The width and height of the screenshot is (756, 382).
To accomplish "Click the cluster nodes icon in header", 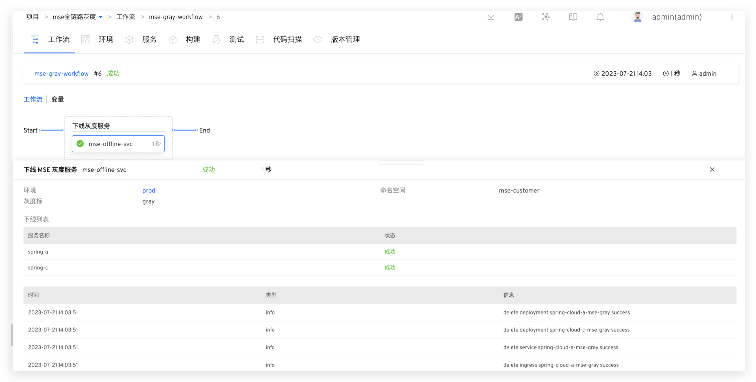I will pyautogui.click(x=546, y=17).
